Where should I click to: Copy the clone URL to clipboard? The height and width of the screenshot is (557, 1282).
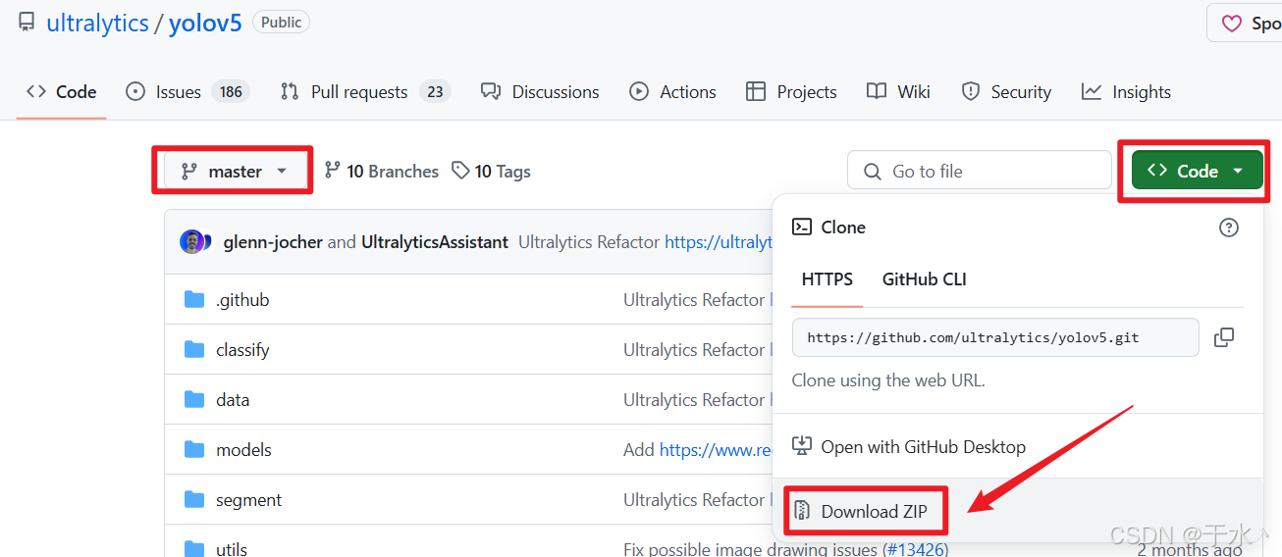point(1223,337)
